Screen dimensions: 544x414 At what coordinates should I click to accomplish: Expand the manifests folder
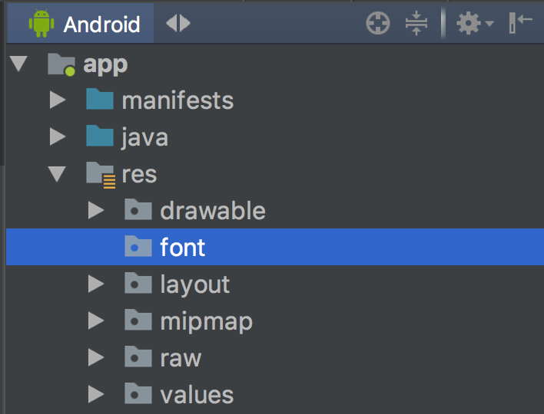click(58, 100)
